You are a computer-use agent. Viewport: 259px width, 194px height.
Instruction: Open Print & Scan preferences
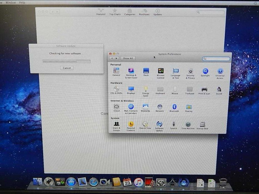pyautogui.click(x=204, y=91)
